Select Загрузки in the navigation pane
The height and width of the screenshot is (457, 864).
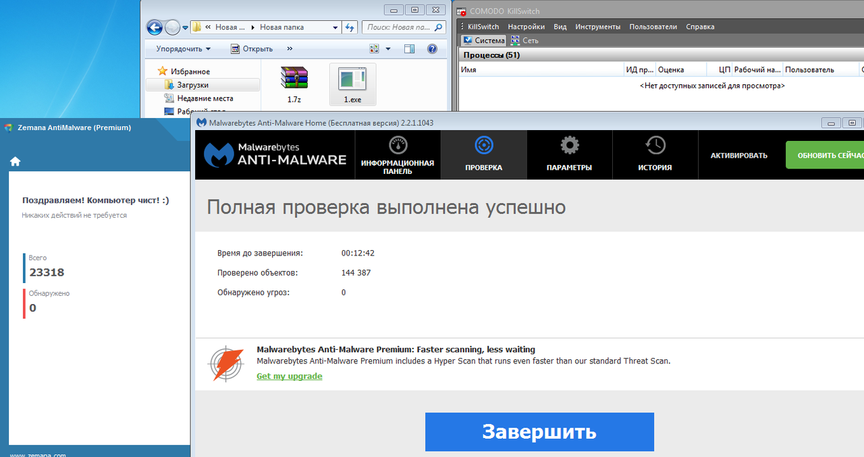[203, 85]
